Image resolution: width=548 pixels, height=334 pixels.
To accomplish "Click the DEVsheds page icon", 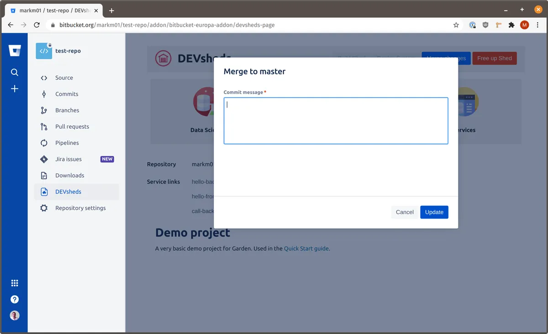I will [44, 192].
